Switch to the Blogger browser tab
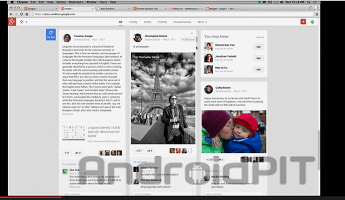The image size is (345, 200). 222,8
